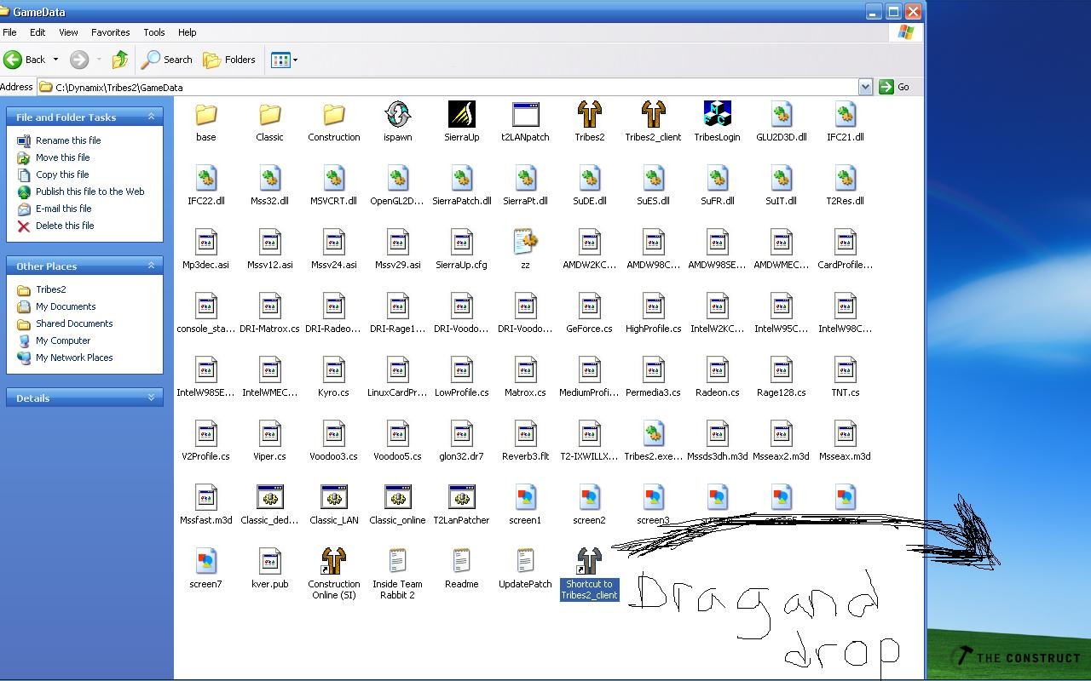The height and width of the screenshot is (681, 1091).
Task: Select Shortcut to Tribes2_client icon
Action: point(589,562)
